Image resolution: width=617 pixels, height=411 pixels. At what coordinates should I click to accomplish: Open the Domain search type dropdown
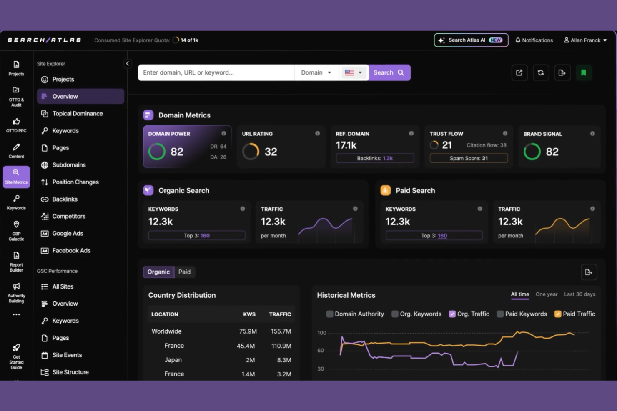pyautogui.click(x=316, y=72)
